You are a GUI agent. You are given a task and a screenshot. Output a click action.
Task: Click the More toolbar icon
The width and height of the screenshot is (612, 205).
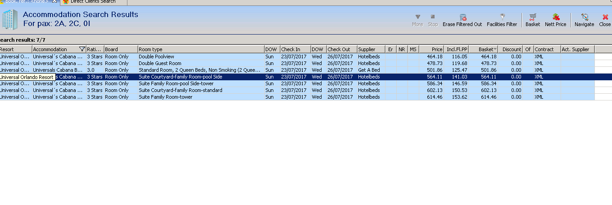[x=417, y=17]
